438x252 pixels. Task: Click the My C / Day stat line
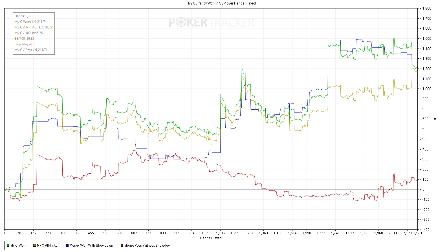tap(31, 50)
